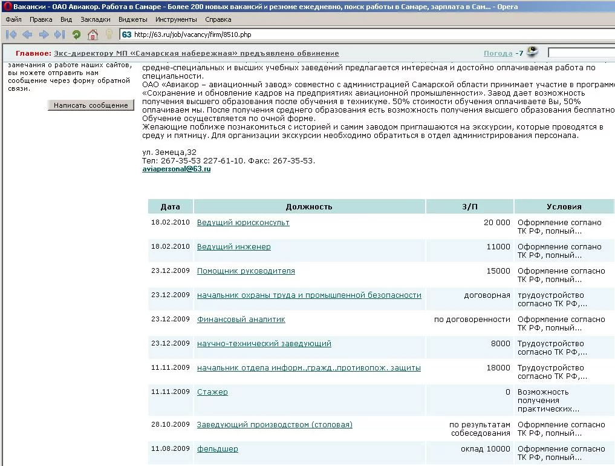Click the aviapersonal@63.ru email link
Image resolution: width=615 pixels, height=466 pixels.
coord(176,169)
